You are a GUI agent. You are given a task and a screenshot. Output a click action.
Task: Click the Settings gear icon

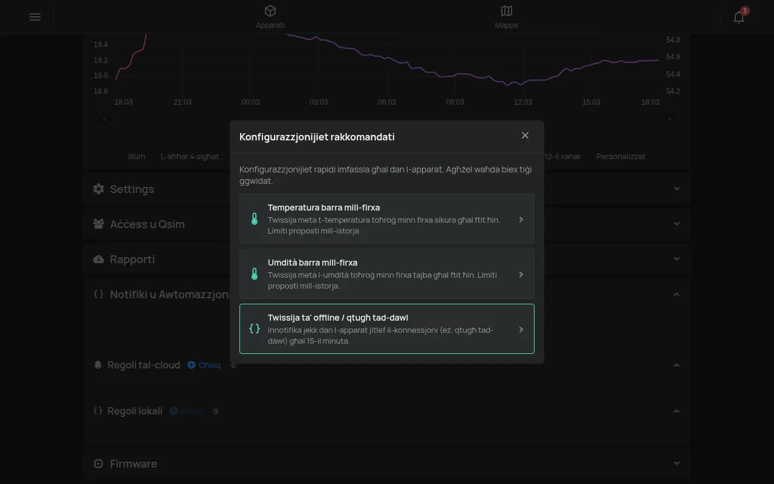coord(99,189)
